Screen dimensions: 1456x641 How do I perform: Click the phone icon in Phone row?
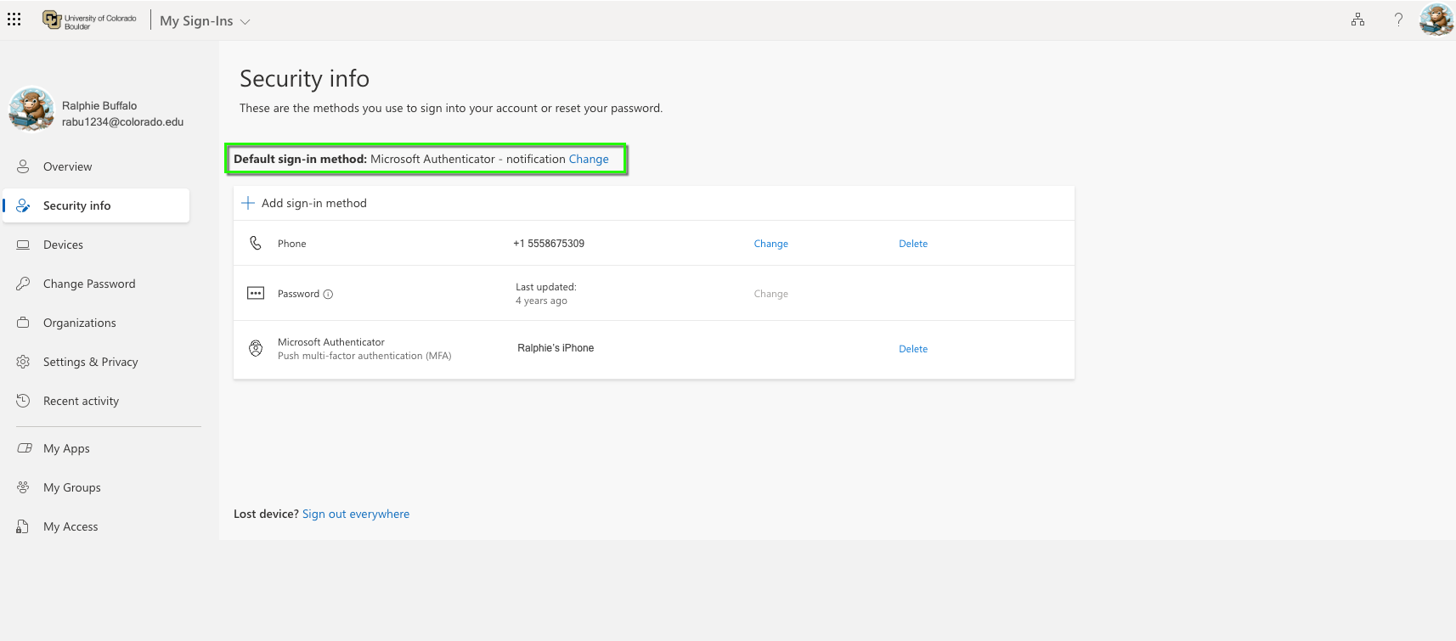pyautogui.click(x=256, y=244)
